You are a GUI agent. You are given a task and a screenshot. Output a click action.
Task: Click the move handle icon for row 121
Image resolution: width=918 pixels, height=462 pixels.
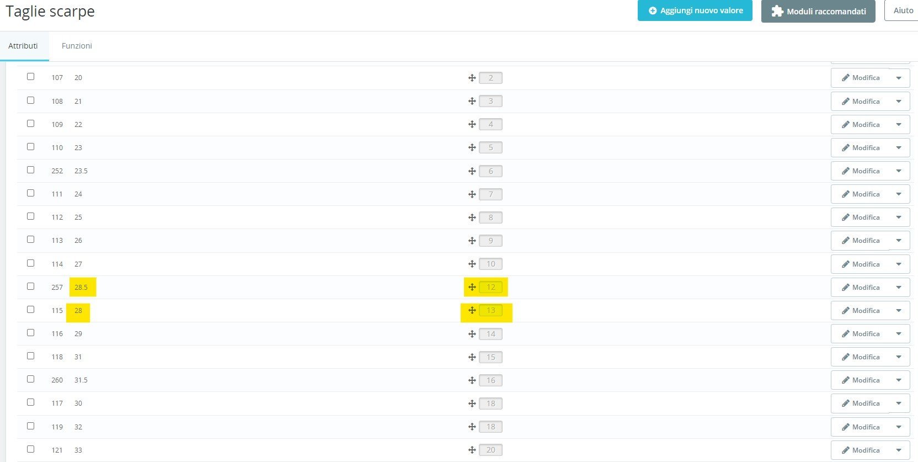[472, 450]
